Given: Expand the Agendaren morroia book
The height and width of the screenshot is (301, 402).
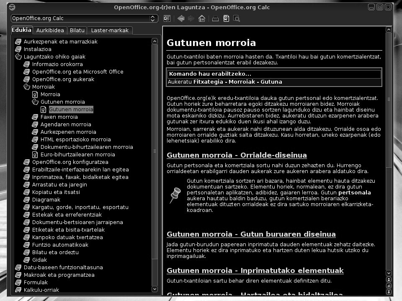Looking at the screenshot, I should [x=62, y=125].
